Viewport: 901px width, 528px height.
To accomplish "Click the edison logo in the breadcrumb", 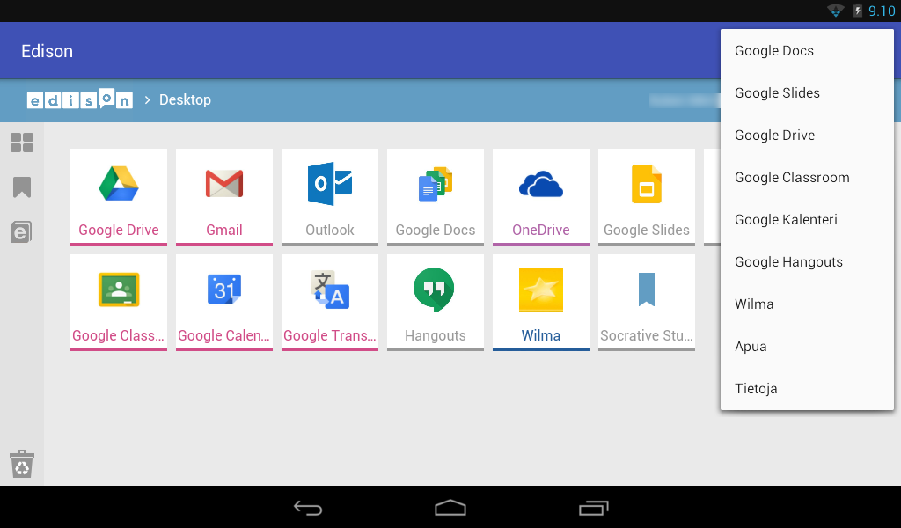I will [x=80, y=99].
